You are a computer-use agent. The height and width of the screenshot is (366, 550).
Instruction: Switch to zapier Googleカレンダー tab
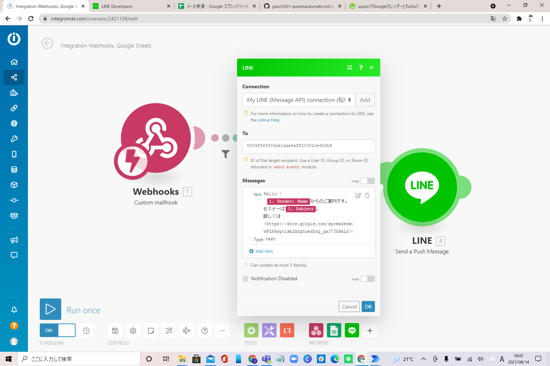(388, 6)
